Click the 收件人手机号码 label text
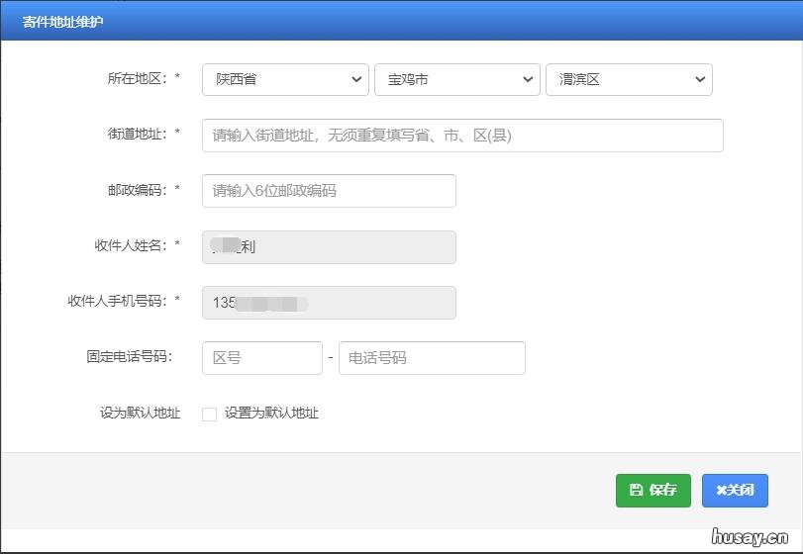This screenshot has width=803, height=554. coord(117,301)
